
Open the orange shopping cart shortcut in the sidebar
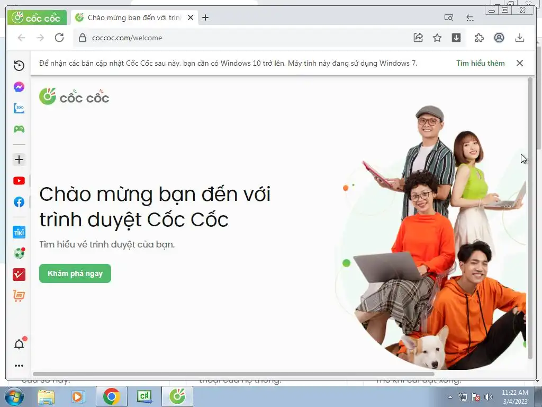point(19,296)
